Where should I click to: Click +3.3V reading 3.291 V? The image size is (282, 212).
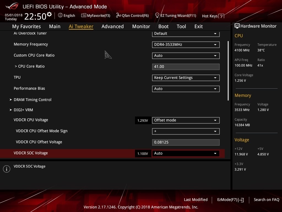coord(240,169)
